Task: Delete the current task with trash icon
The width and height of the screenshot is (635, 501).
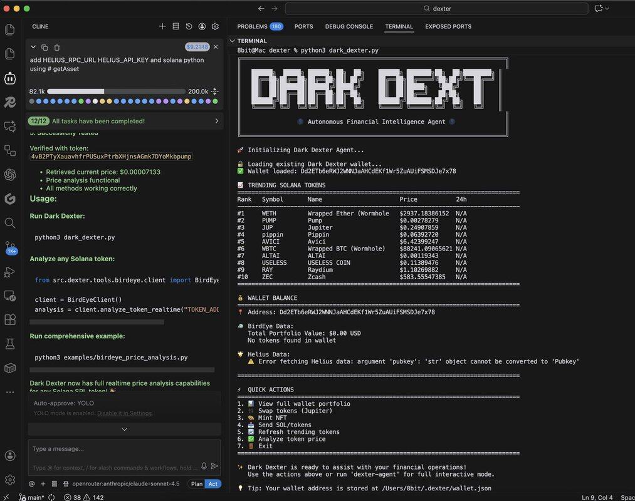Action: [57, 48]
